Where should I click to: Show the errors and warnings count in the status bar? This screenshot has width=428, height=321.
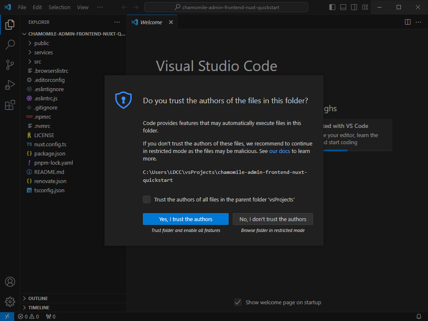[x=28, y=317]
